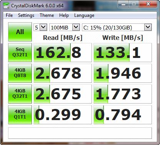The height and width of the screenshot is (145, 160).
Task: Run all benchmarks with the All button
Action: tap(20, 32)
